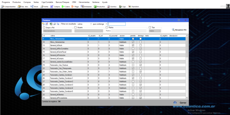
Task: Sort by the id_rol column header
Action: (x=103, y=36)
